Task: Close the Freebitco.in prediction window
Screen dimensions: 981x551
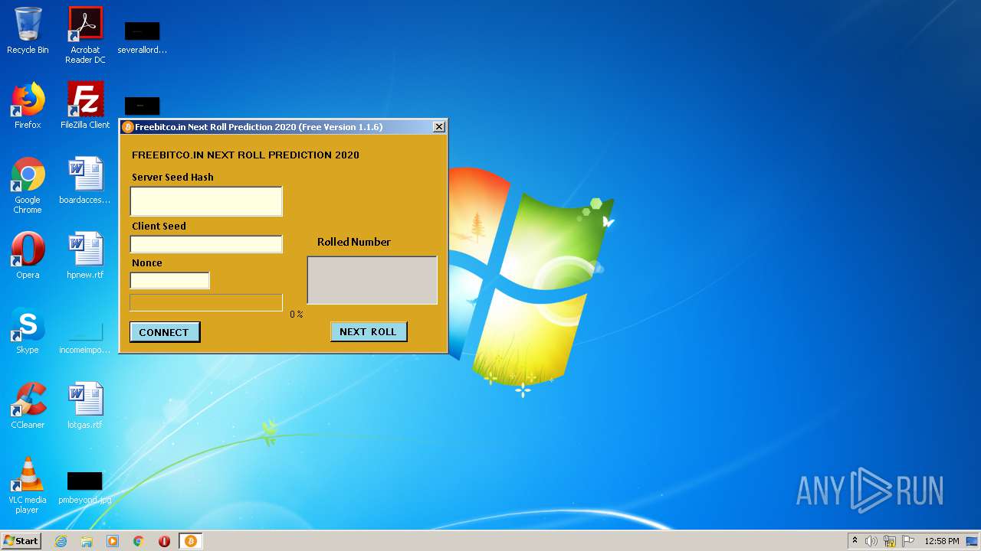Action: click(438, 127)
